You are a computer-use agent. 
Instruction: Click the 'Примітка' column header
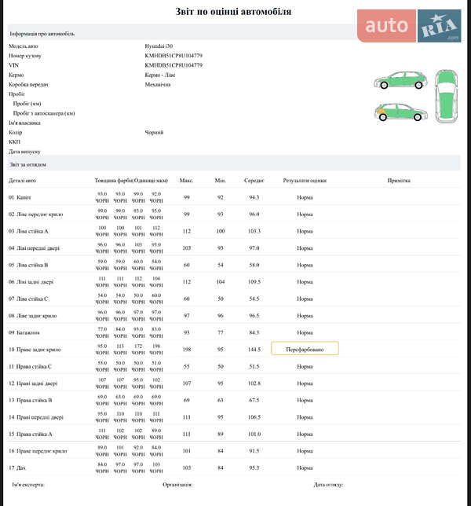point(399,181)
